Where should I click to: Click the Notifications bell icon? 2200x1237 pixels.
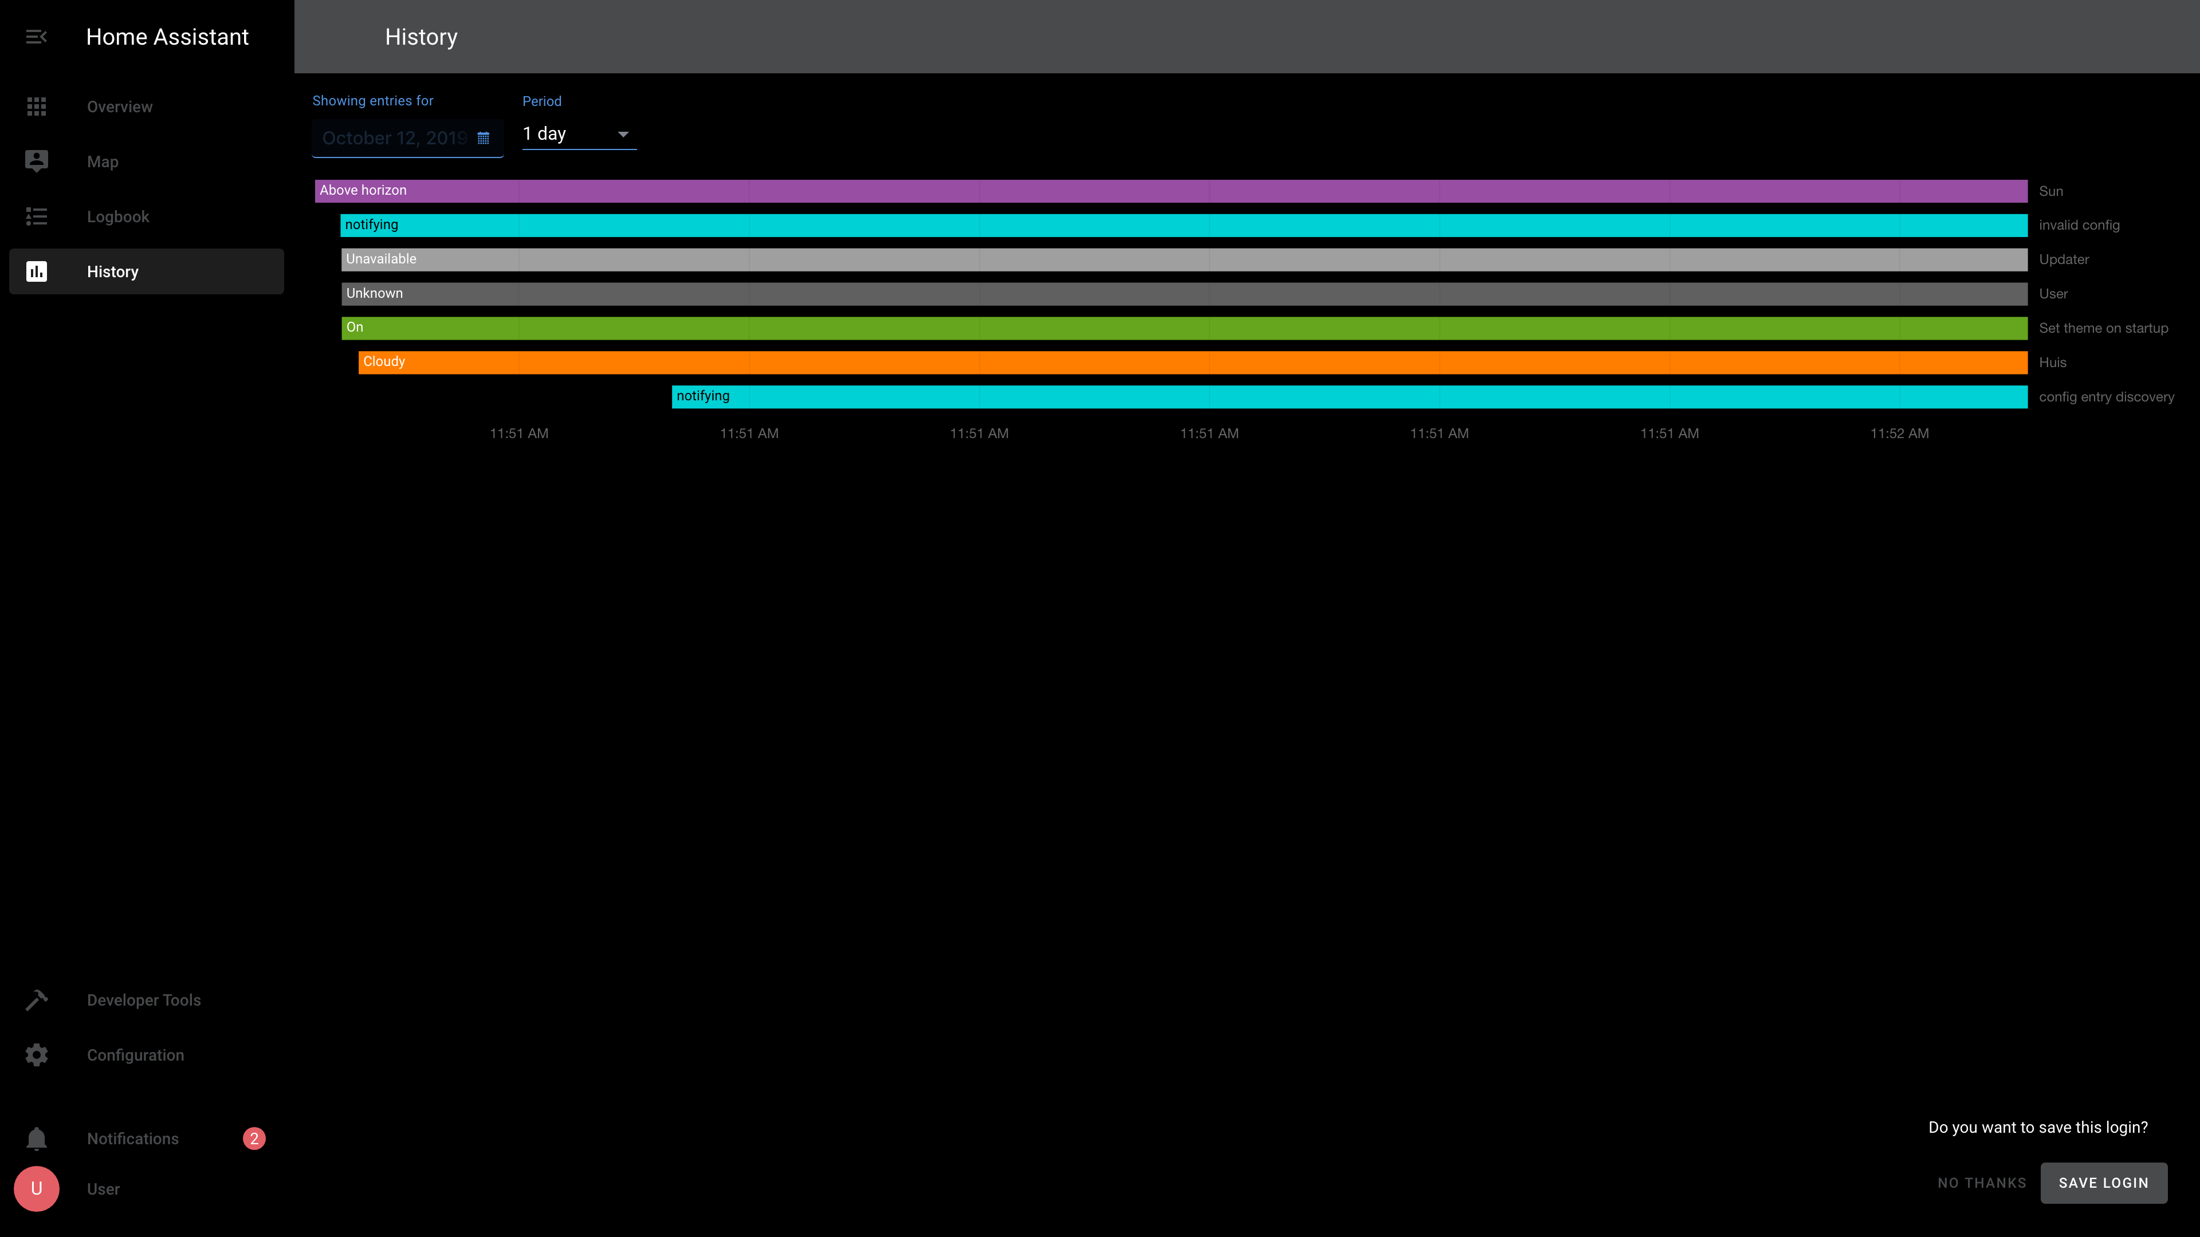pos(36,1139)
